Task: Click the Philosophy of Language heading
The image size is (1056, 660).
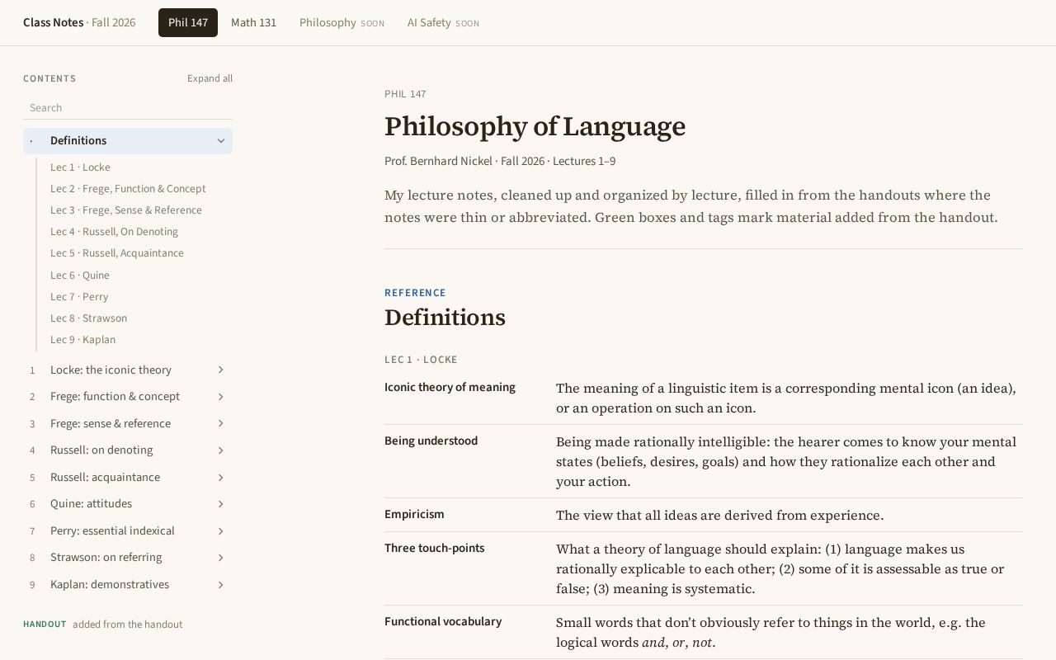Action: [x=535, y=126]
